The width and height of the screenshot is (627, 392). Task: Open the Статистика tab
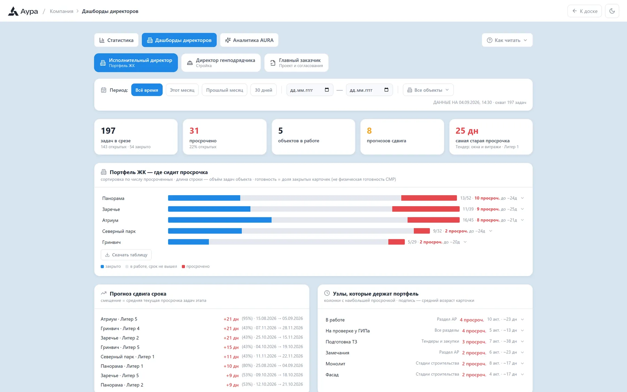pyautogui.click(x=116, y=40)
